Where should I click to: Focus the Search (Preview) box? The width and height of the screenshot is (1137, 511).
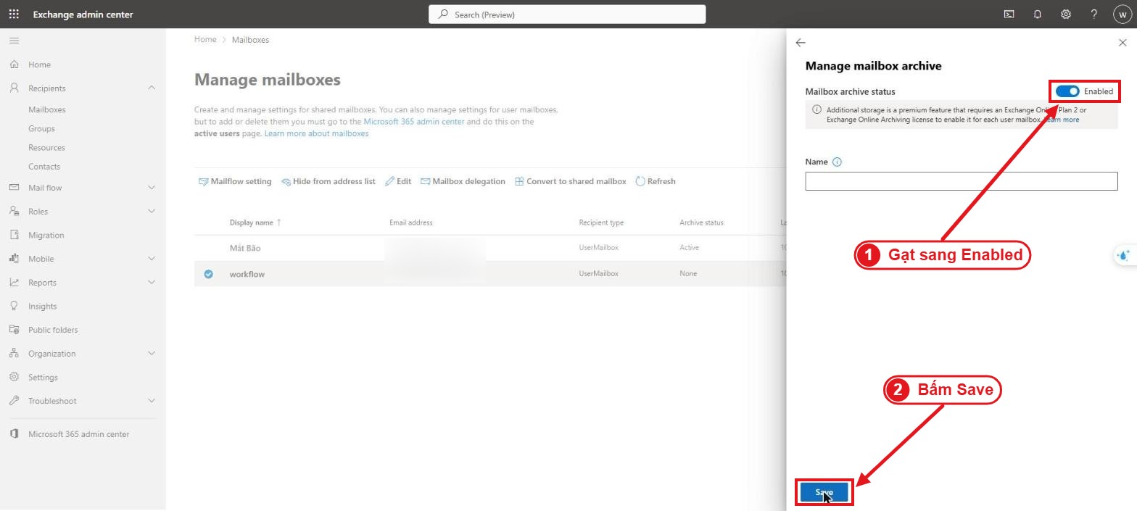coord(567,14)
